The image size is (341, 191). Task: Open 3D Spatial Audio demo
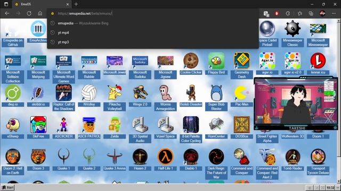140,130
